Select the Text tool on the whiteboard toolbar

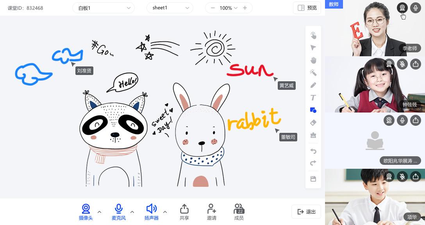[x=313, y=98]
